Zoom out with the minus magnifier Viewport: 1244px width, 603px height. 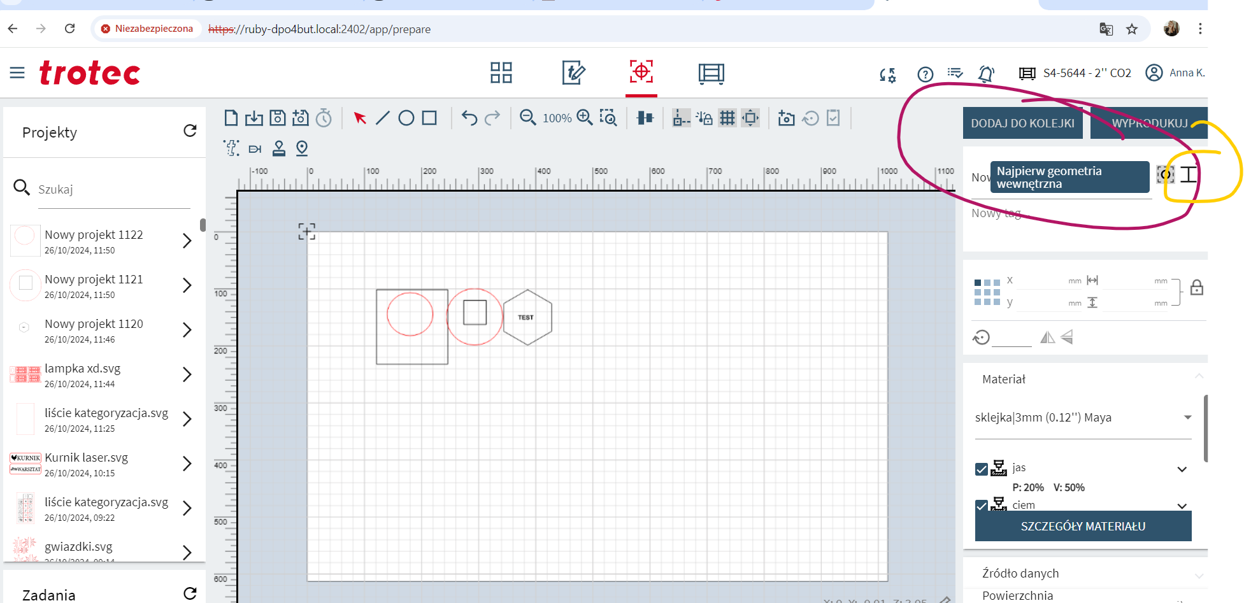click(x=528, y=118)
